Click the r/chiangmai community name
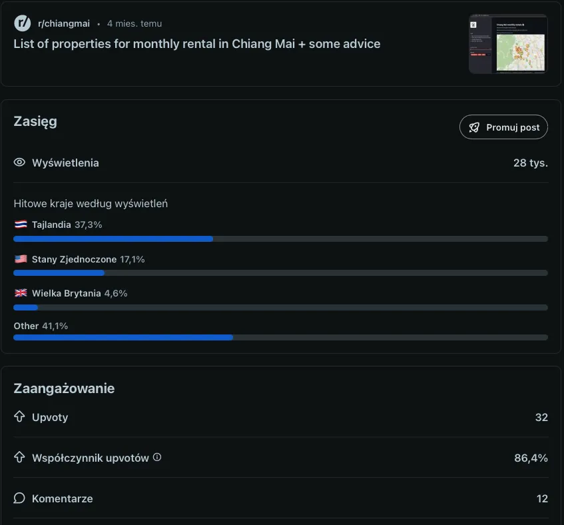This screenshot has width=564, height=525. coord(65,23)
